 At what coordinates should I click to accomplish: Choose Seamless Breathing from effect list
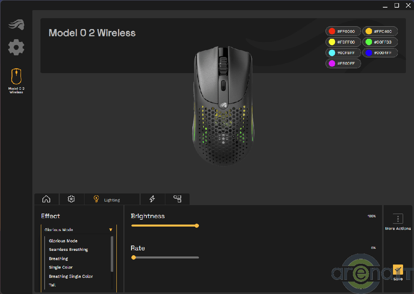(x=68, y=250)
